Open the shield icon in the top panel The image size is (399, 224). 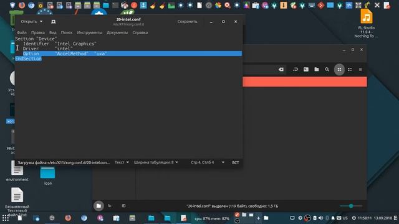pyautogui.click(x=12, y=5)
